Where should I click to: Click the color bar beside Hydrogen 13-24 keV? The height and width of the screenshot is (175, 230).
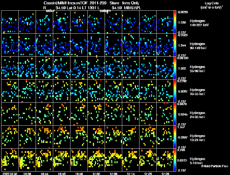coord(175,137)
